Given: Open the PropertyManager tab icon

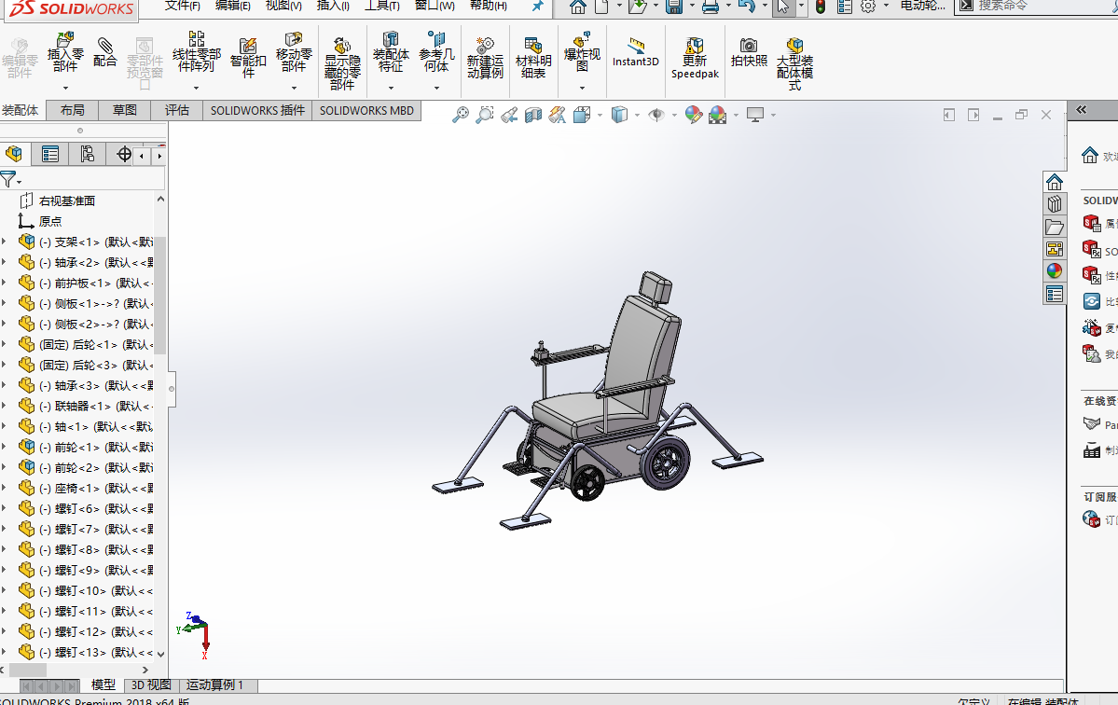Looking at the screenshot, I should [50, 154].
